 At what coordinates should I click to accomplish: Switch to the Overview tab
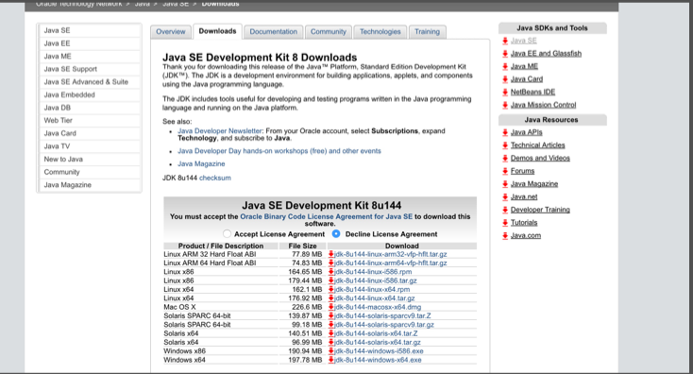[x=171, y=32]
